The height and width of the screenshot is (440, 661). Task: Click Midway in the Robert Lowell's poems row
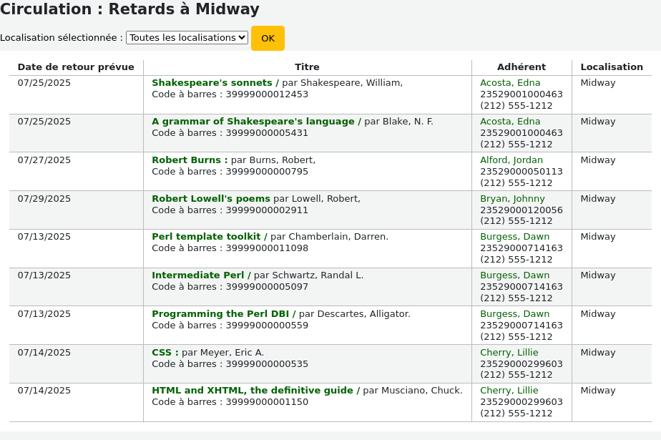click(x=598, y=198)
